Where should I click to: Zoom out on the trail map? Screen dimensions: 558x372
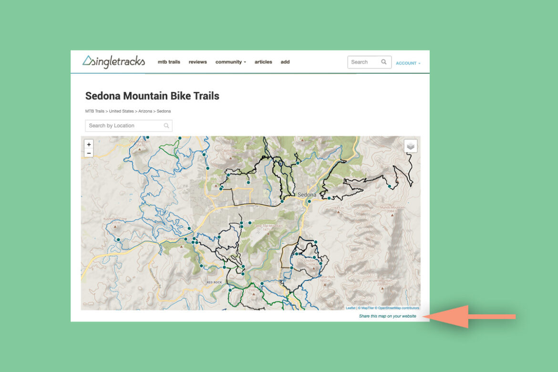pyautogui.click(x=89, y=153)
